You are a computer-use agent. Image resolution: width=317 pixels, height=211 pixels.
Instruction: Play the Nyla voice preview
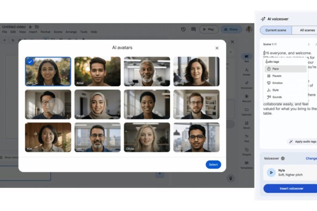pos(271,173)
